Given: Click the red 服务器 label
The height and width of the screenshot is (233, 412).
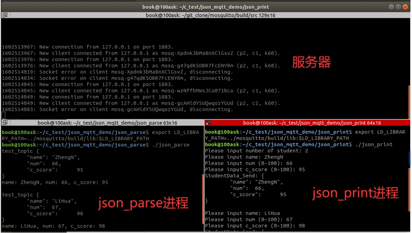Looking at the screenshot, I should coord(311,63).
